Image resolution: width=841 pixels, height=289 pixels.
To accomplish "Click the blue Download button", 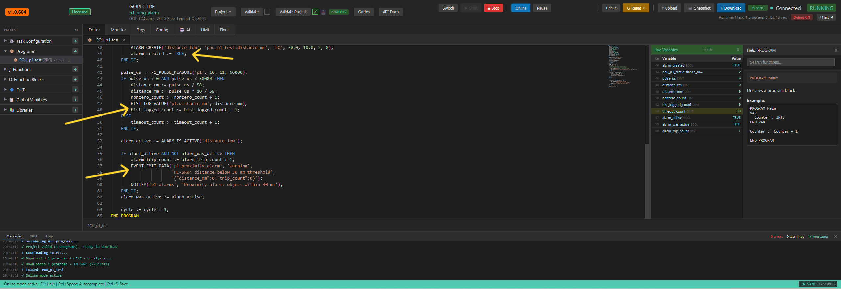I will [731, 8].
